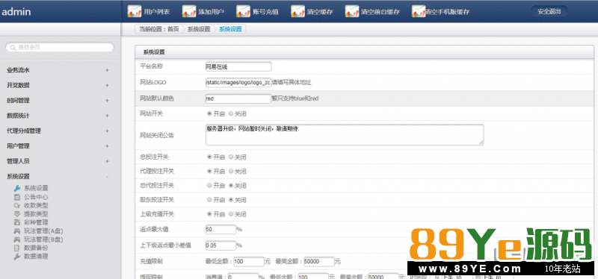Select 关闭 for 总代投注开关
The width and height of the screenshot is (598, 279).
coord(231,185)
